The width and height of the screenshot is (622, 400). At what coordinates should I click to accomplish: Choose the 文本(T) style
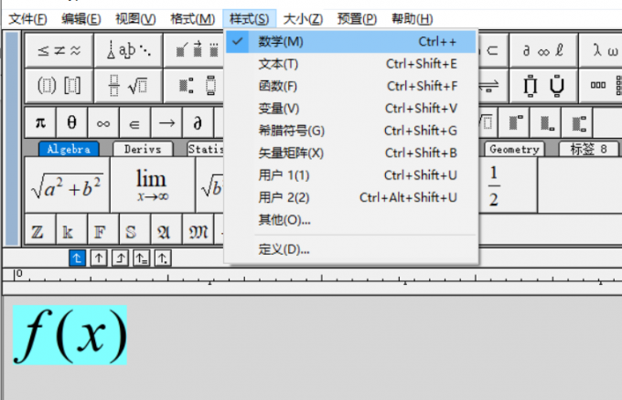(351, 64)
